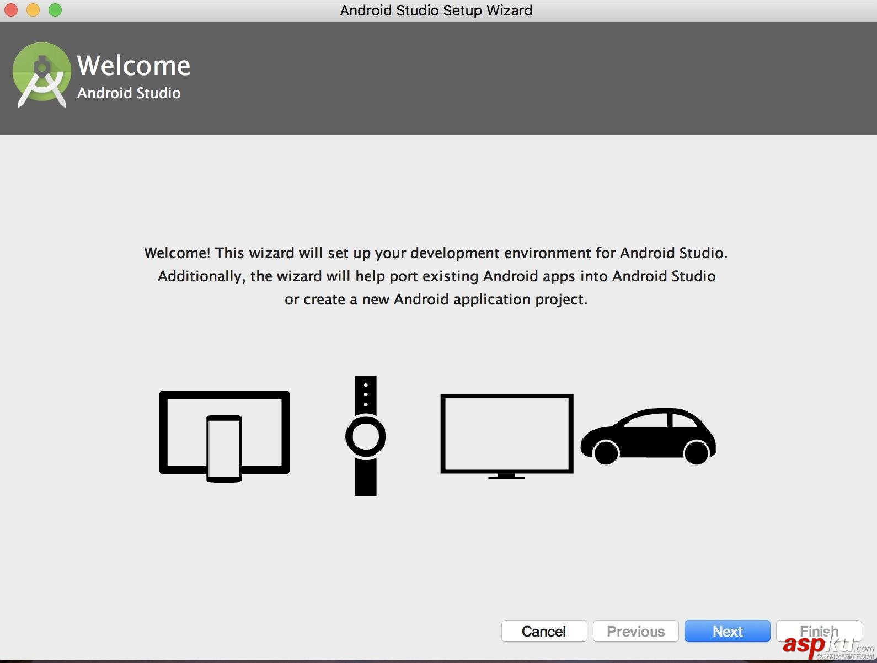Click the Finish button
877x663 pixels.
(819, 631)
